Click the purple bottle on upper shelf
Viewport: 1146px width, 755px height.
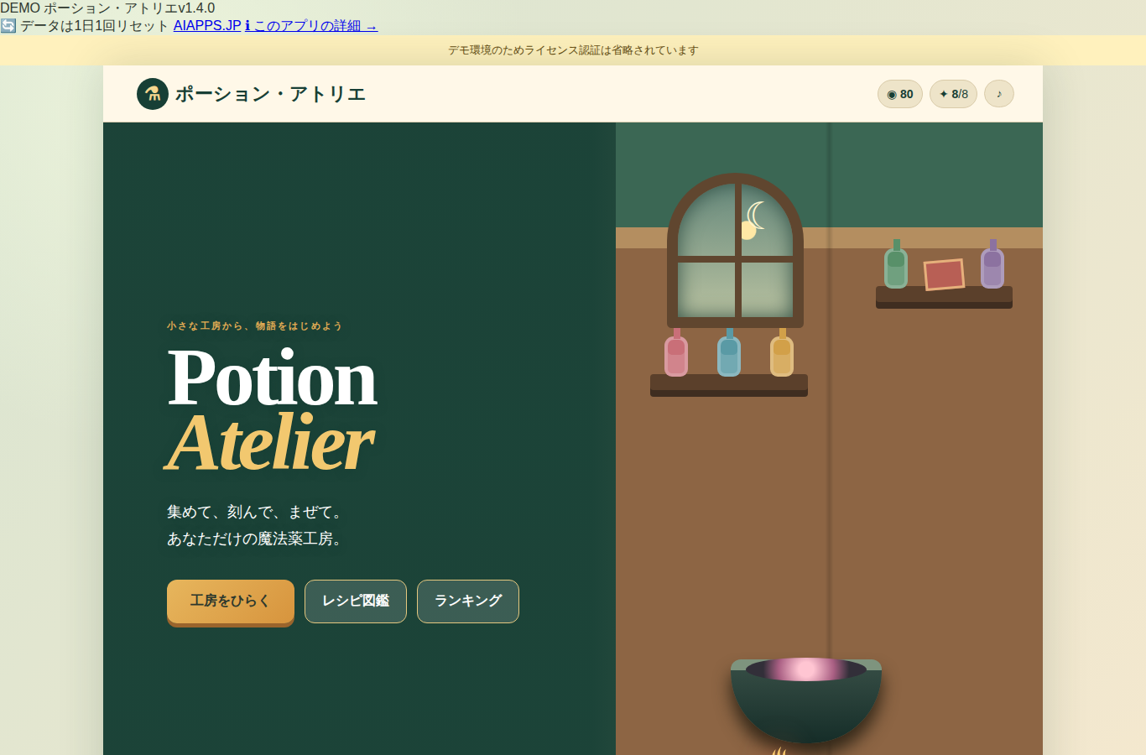(992, 263)
